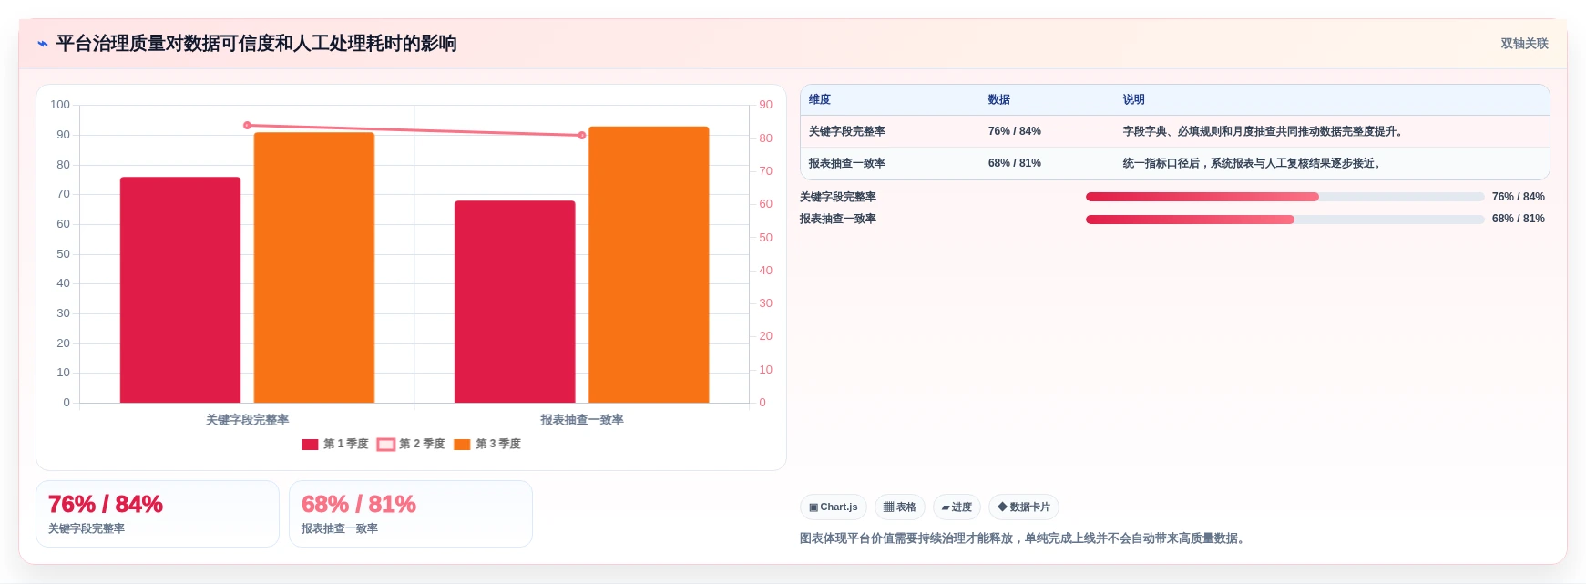Click the 报表抽查一致率 progress bar
This screenshot has width=1586, height=584.
(x=1284, y=219)
